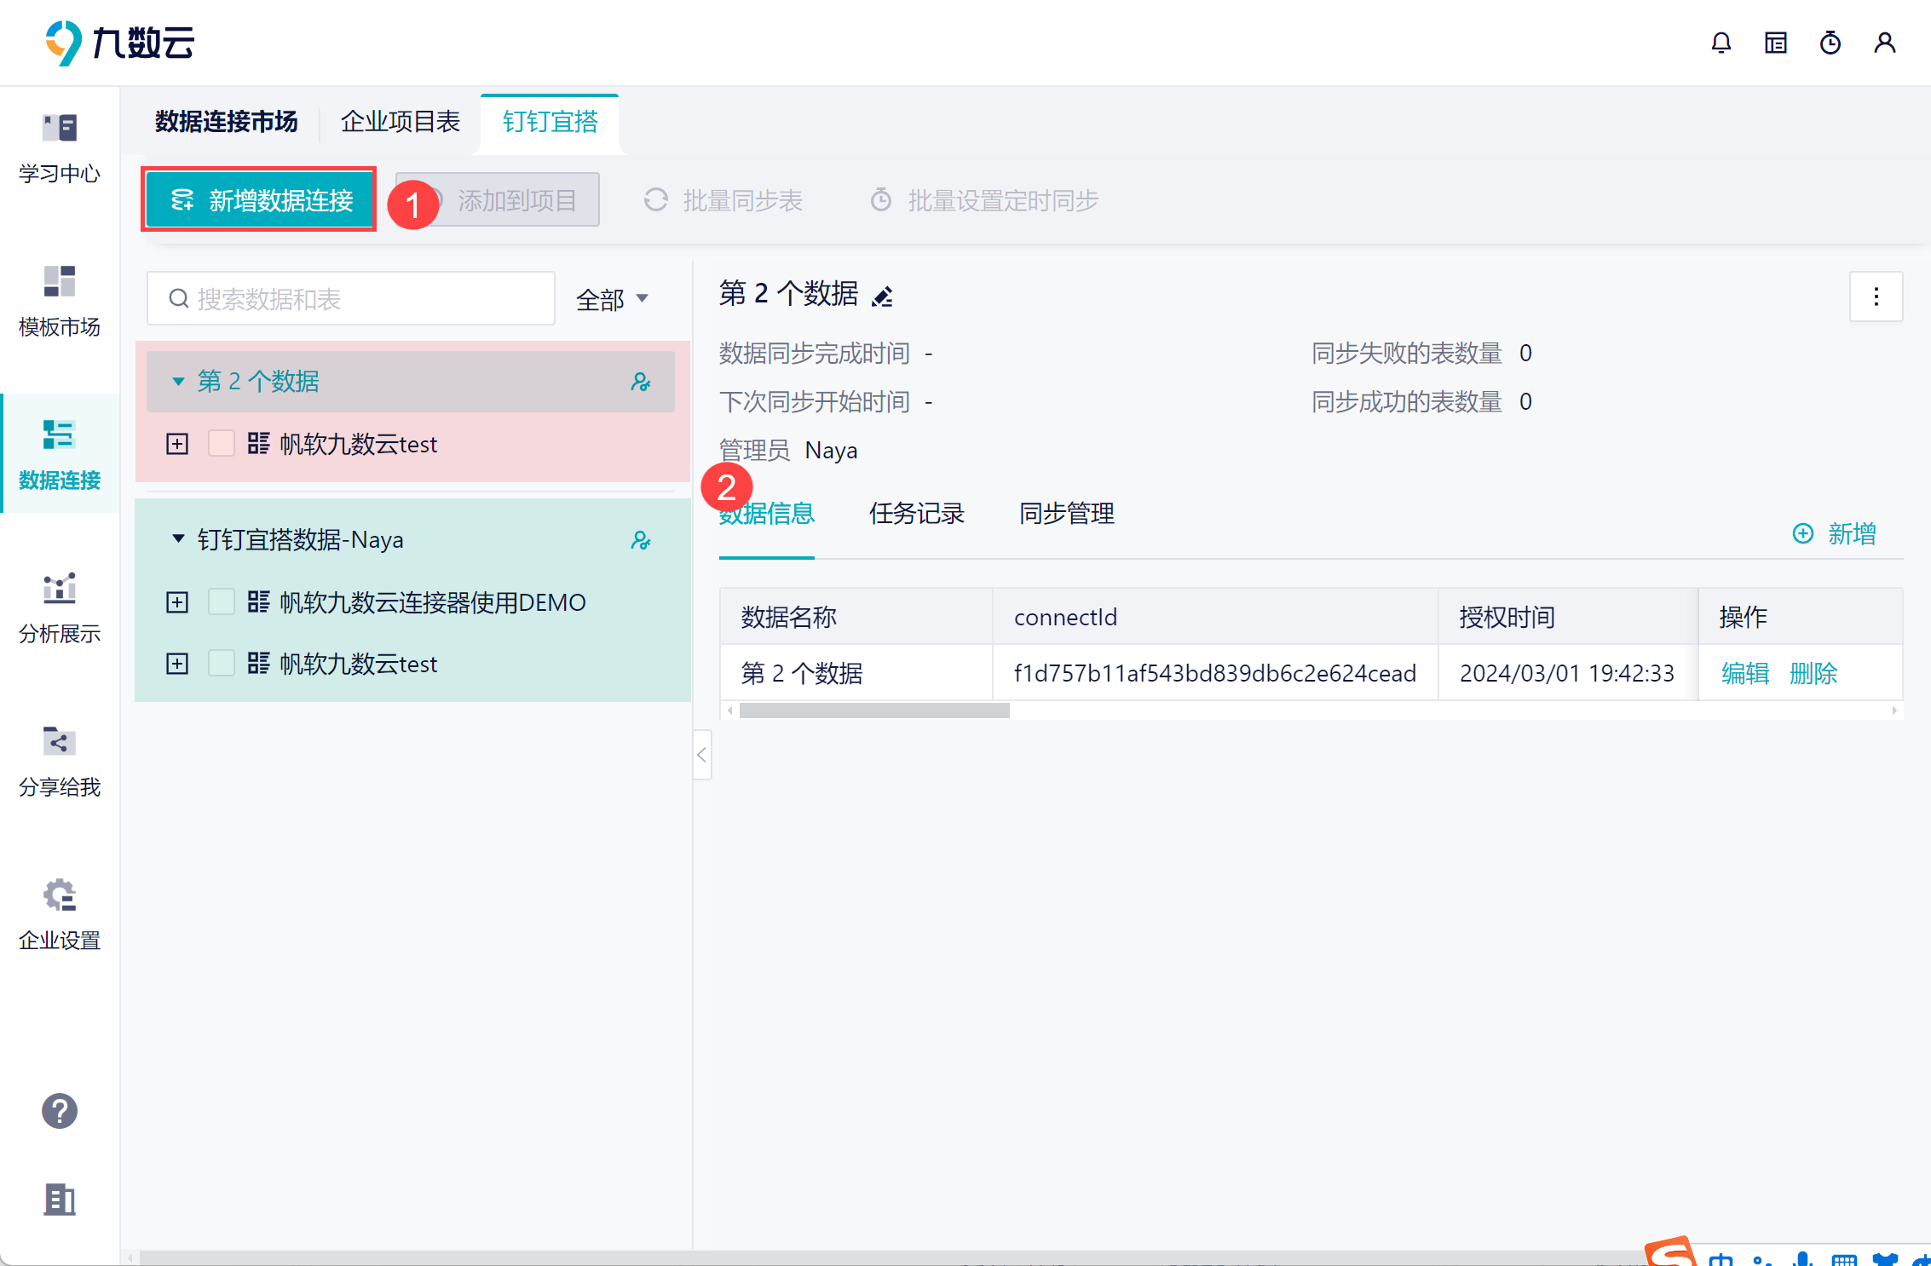Click the edit pencil beside 第 2 个数据 title

pyautogui.click(x=883, y=296)
